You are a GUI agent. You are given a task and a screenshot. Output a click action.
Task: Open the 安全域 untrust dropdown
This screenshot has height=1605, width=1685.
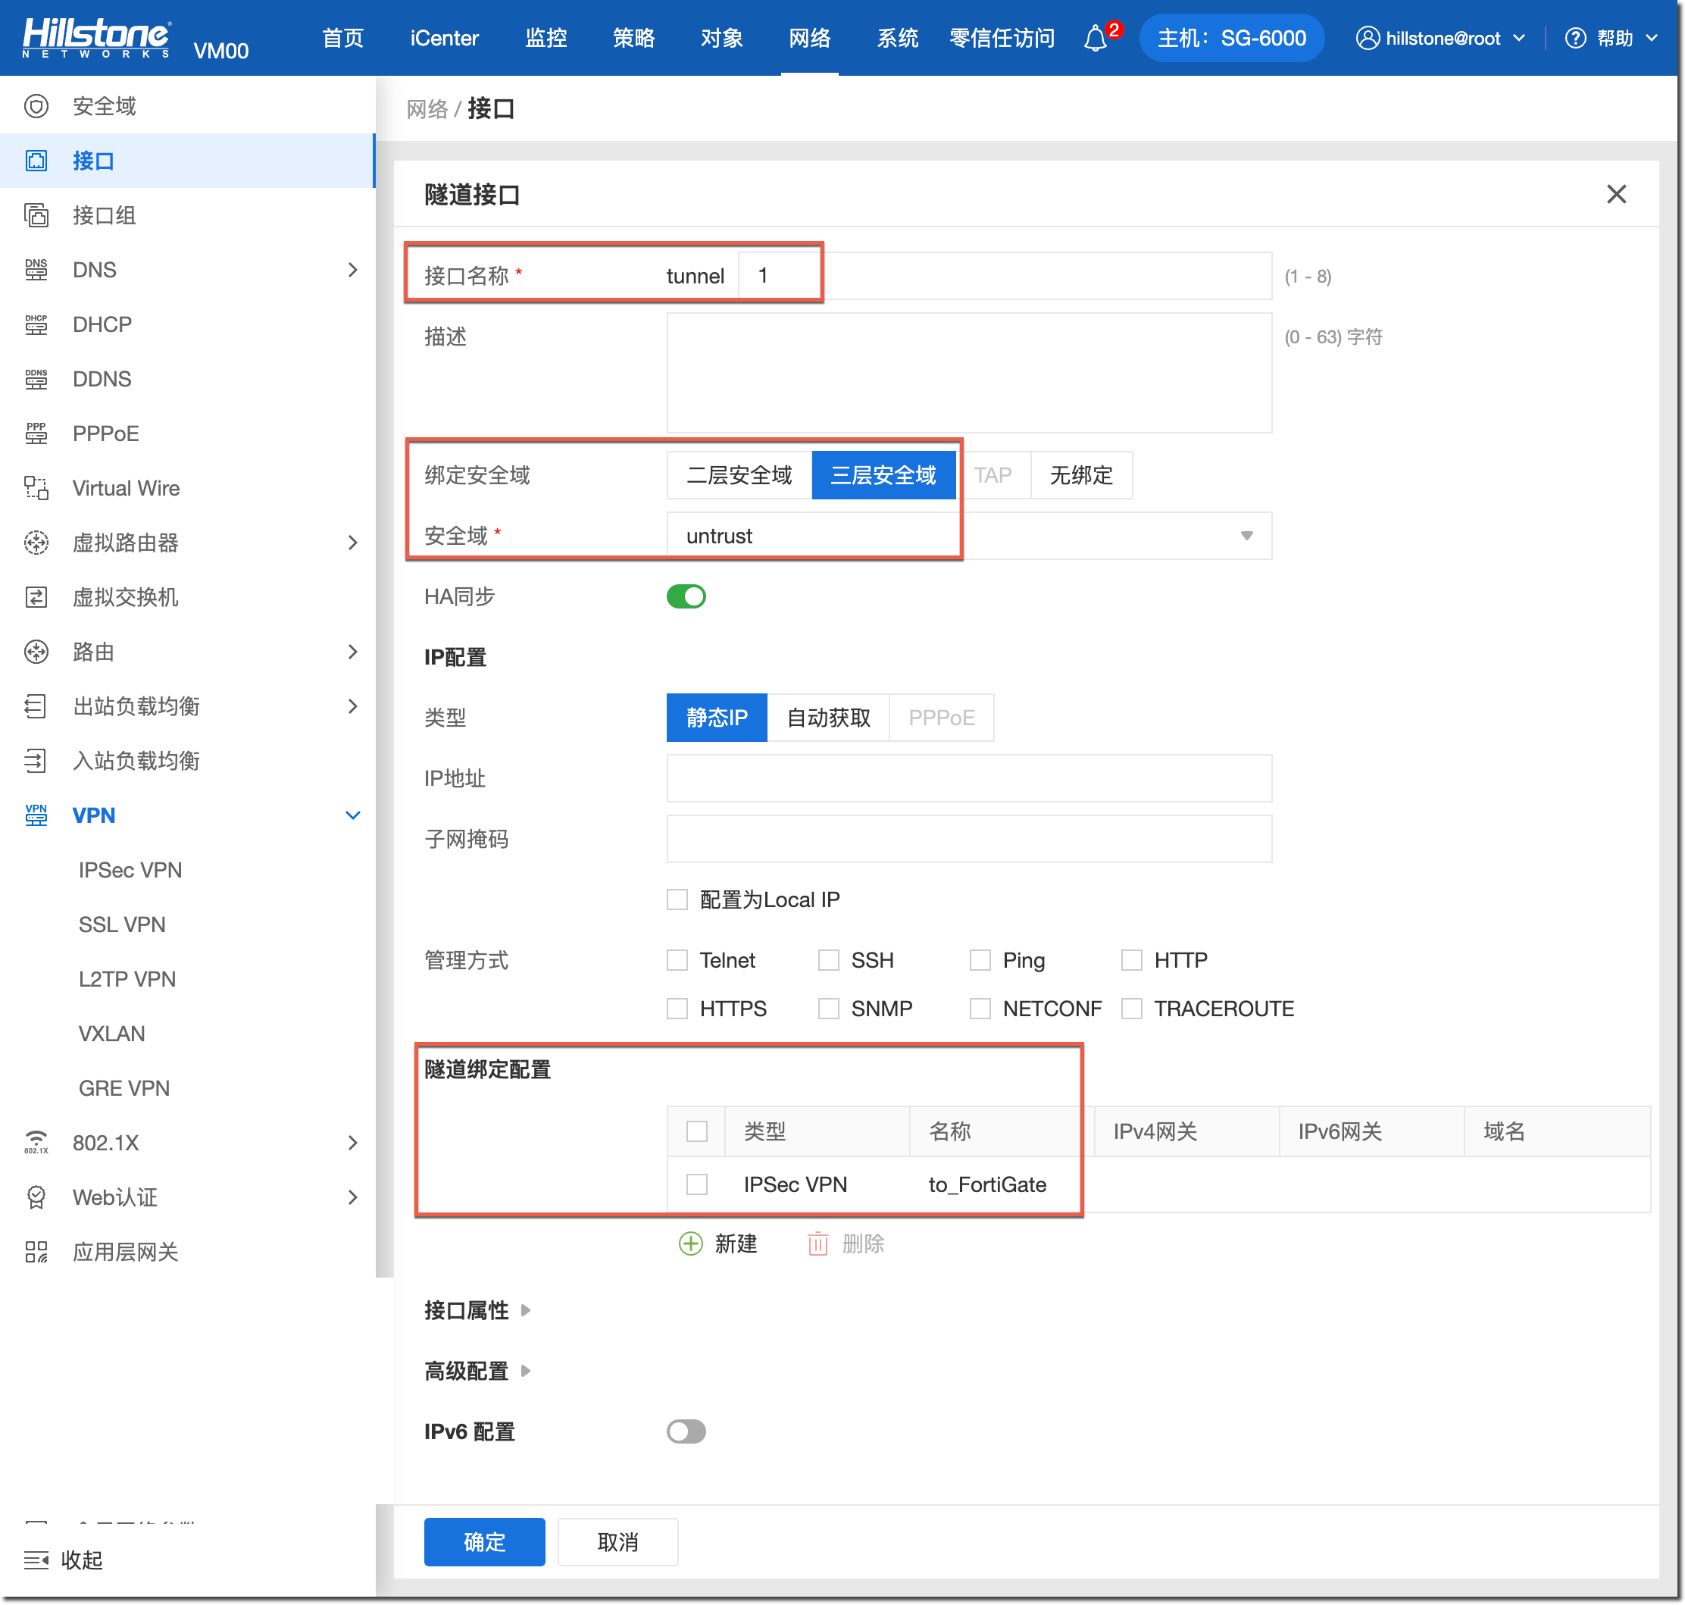click(1246, 536)
